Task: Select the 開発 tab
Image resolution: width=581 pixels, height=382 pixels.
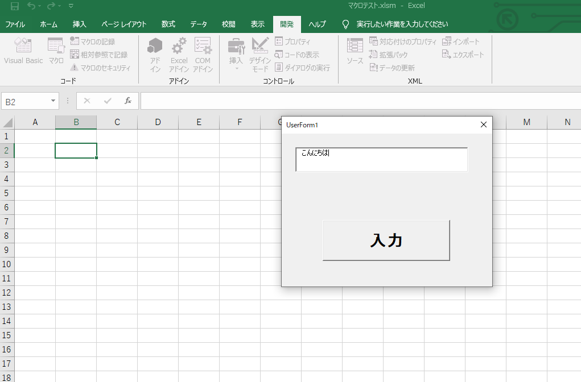Action: [x=287, y=24]
